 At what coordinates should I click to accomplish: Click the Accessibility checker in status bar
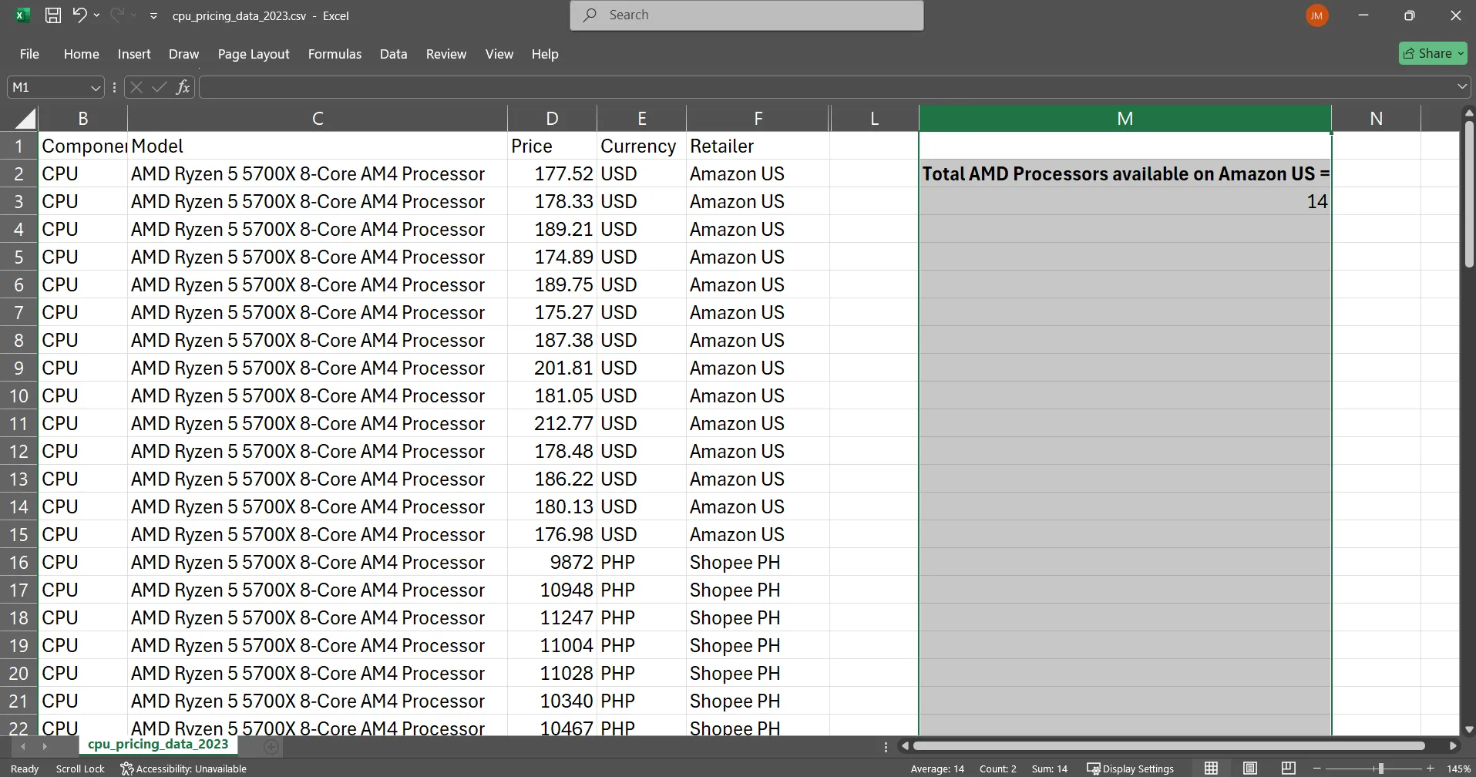click(x=183, y=768)
